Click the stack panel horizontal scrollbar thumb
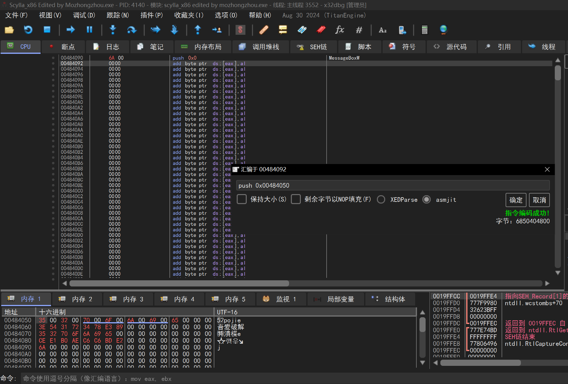Screen dimensions: 568x384 tap(480, 363)
